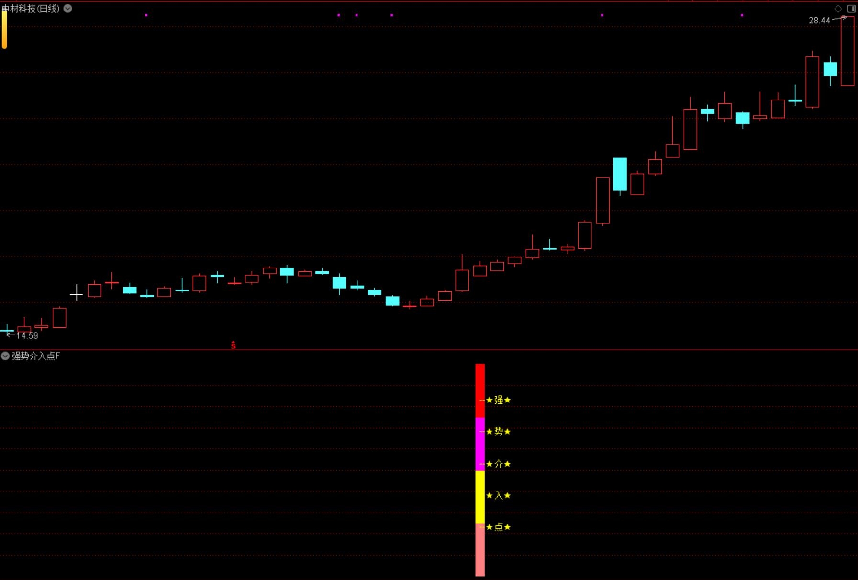Image resolution: width=858 pixels, height=580 pixels.
Task: Click the yellow segment of the signal bar
Action: click(480, 497)
